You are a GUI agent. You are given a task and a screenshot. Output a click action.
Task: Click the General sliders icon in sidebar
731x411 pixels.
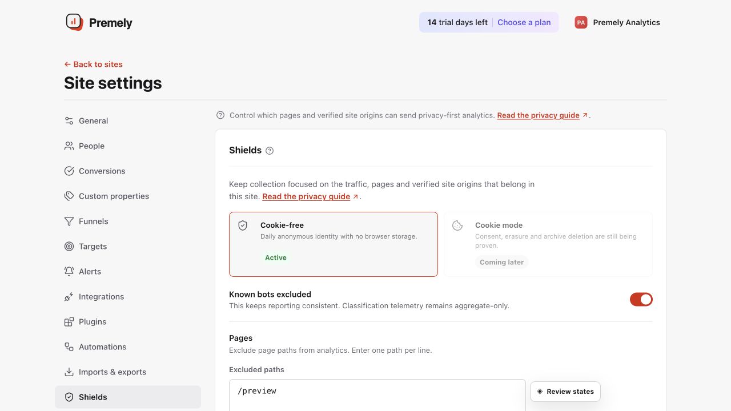69,121
